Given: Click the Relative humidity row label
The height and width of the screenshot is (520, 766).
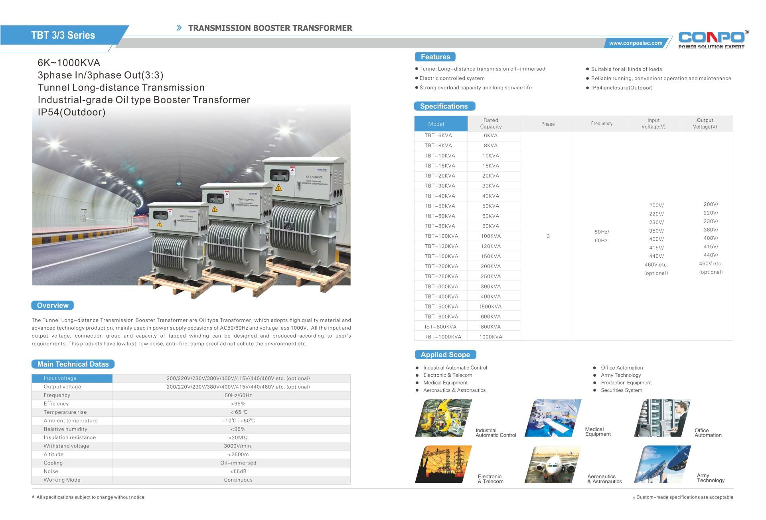Looking at the screenshot, I should (65, 429).
